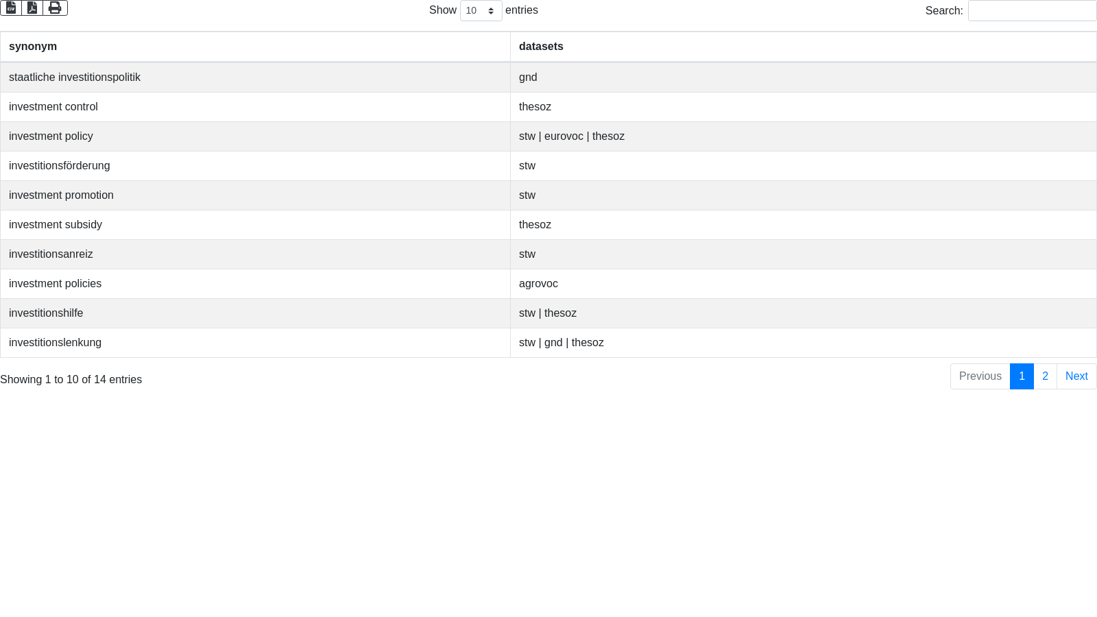
Task: Open the entries-per-page dropdown
Action: (481, 11)
